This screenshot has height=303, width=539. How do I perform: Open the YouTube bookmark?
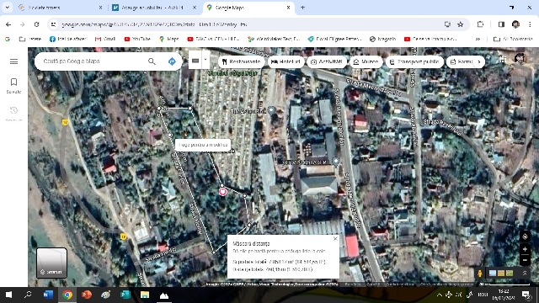point(137,39)
